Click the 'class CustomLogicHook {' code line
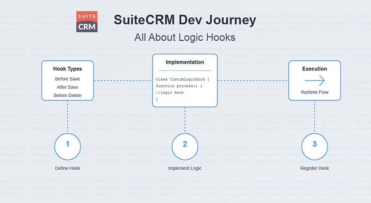371x203 pixels. coord(182,79)
